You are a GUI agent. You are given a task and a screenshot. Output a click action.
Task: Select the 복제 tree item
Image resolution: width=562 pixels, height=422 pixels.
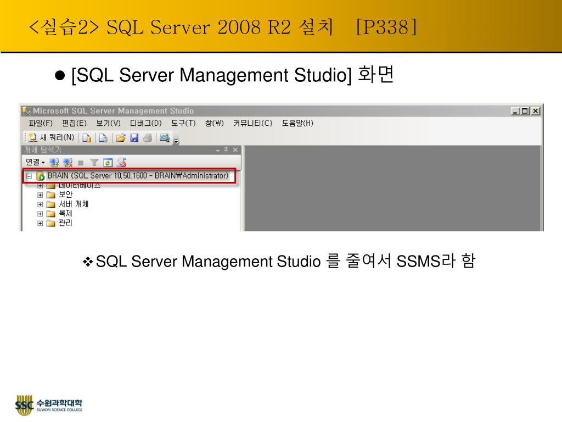coord(66,214)
